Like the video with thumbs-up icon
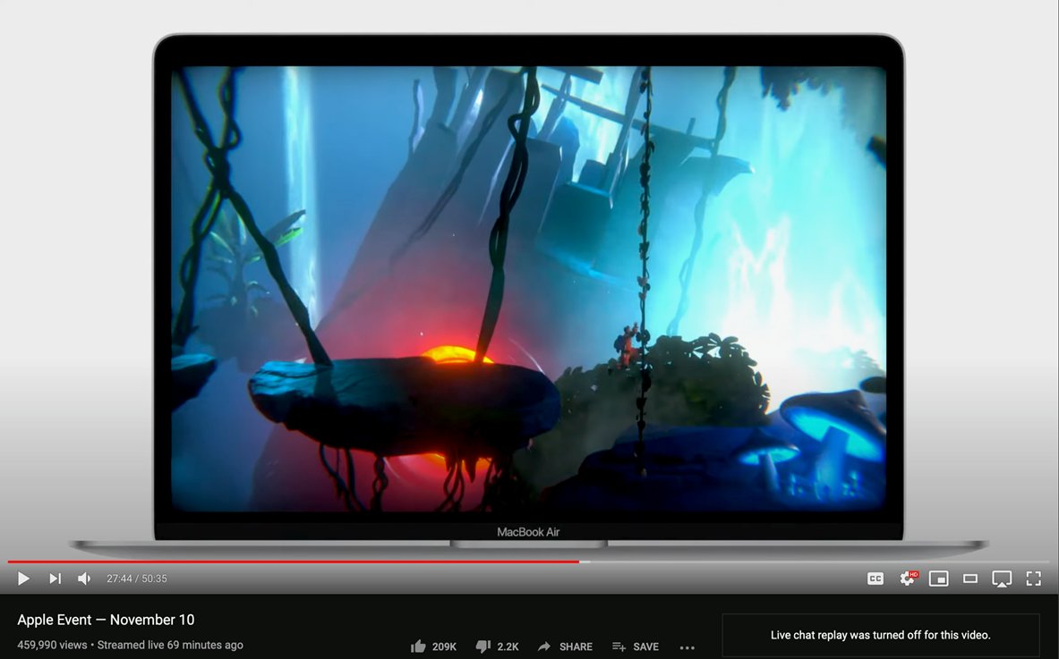The width and height of the screenshot is (1059, 659). pyautogui.click(x=419, y=646)
